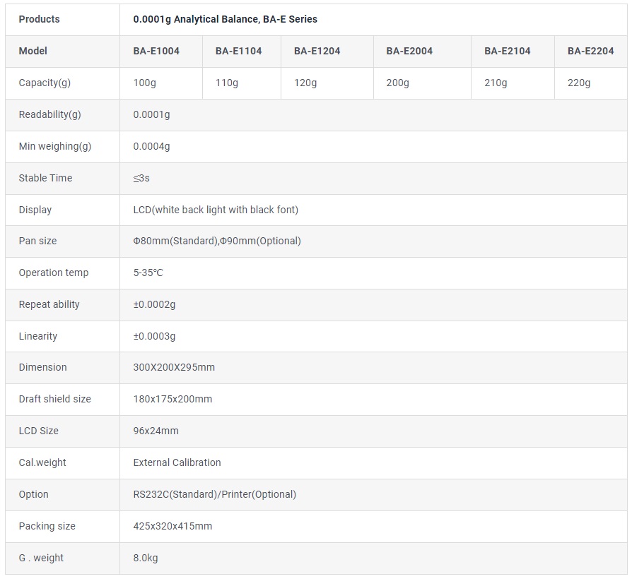Select the Readability(g) row label

pos(49,114)
